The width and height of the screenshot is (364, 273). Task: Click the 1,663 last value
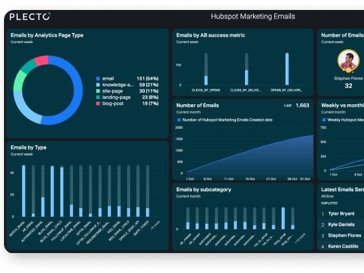tap(302, 106)
